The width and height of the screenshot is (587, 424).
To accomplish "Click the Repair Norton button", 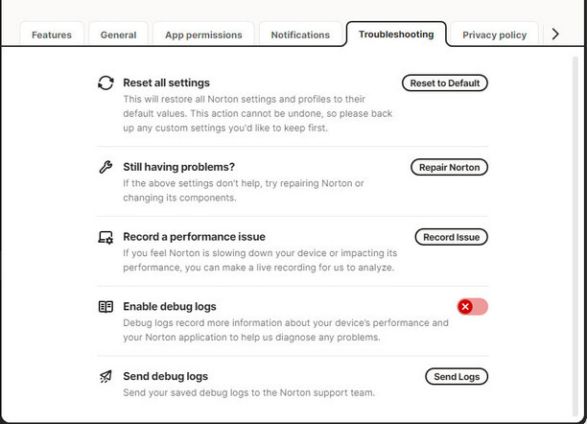I will tap(450, 167).
